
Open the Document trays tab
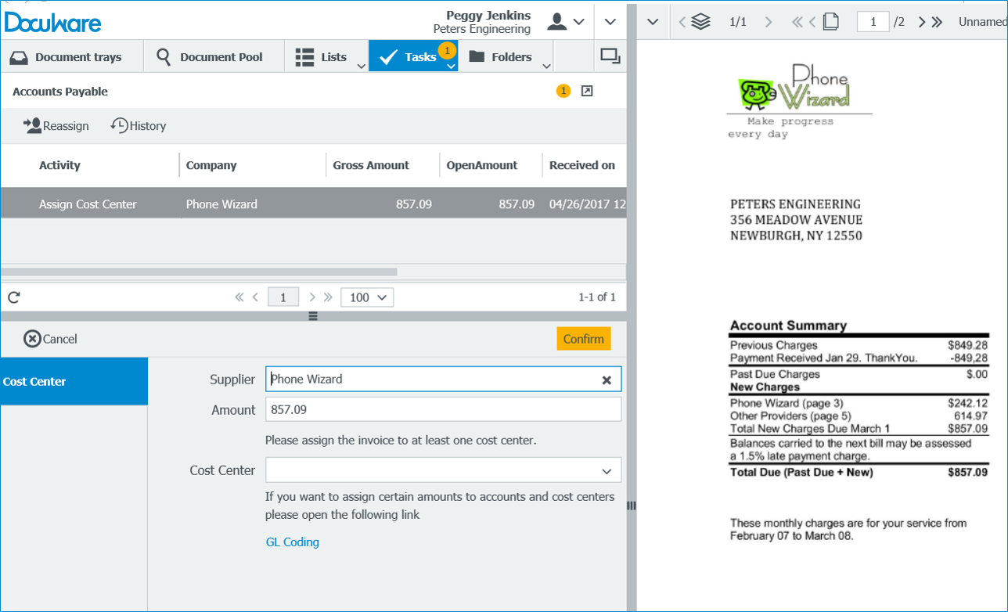point(67,57)
